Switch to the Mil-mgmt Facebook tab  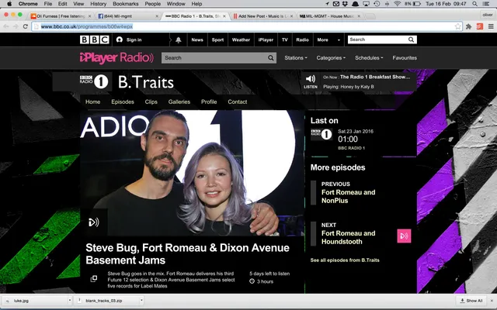127,16
